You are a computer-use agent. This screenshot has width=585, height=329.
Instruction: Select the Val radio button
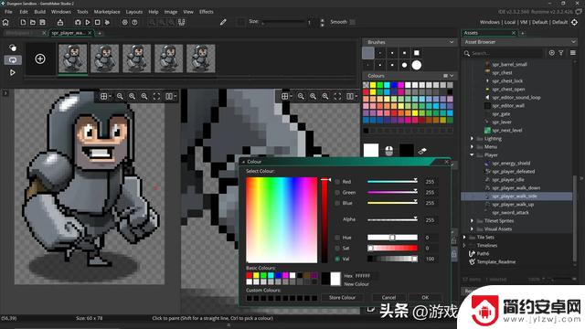click(x=337, y=259)
